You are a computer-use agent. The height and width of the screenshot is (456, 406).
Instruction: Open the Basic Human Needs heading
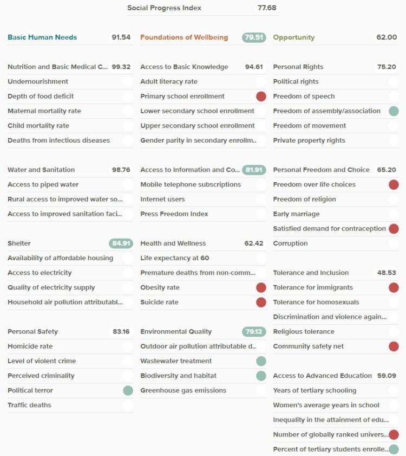coord(42,37)
